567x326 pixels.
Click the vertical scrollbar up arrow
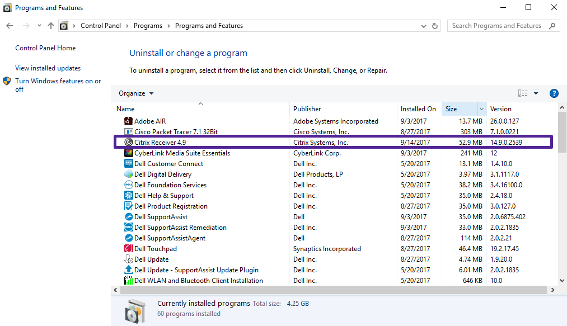tap(562, 107)
